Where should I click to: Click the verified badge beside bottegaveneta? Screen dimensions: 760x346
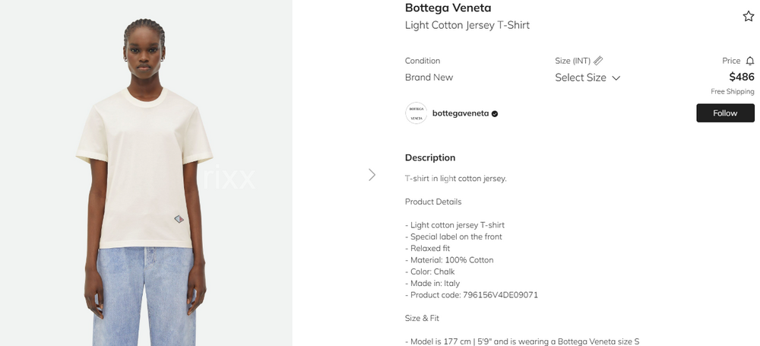pyautogui.click(x=495, y=113)
